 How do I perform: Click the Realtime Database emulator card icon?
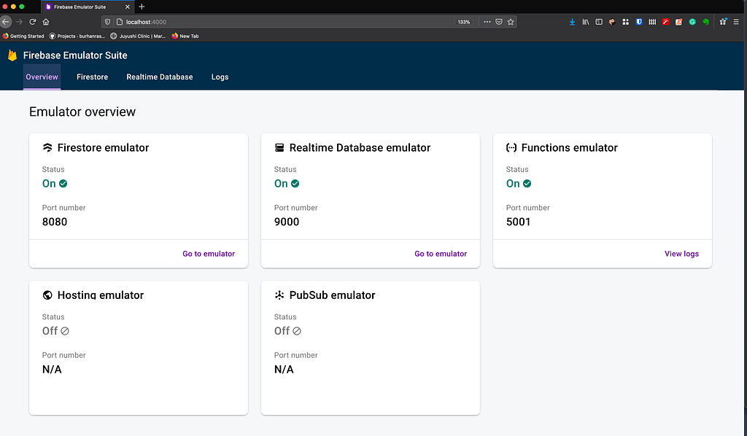(279, 147)
